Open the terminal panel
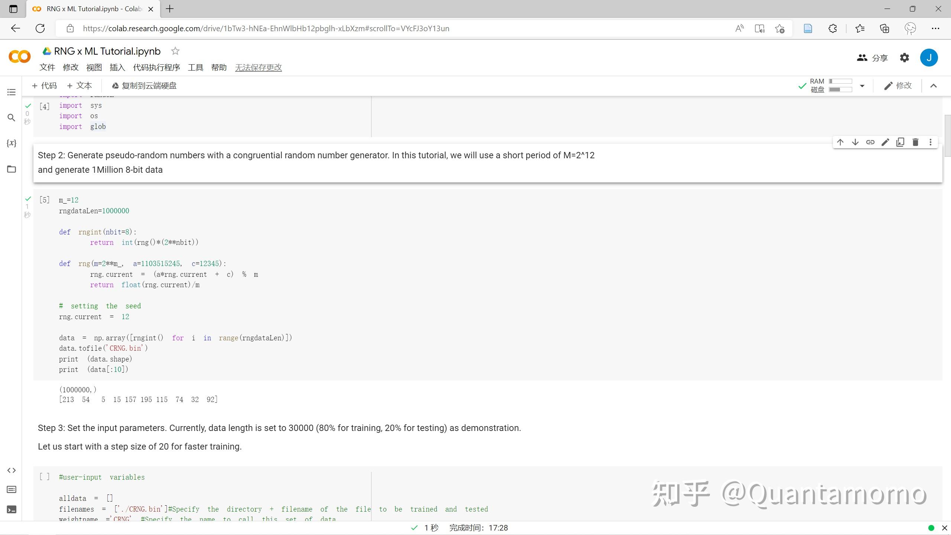This screenshot has width=951, height=535. tap(11, 510)
